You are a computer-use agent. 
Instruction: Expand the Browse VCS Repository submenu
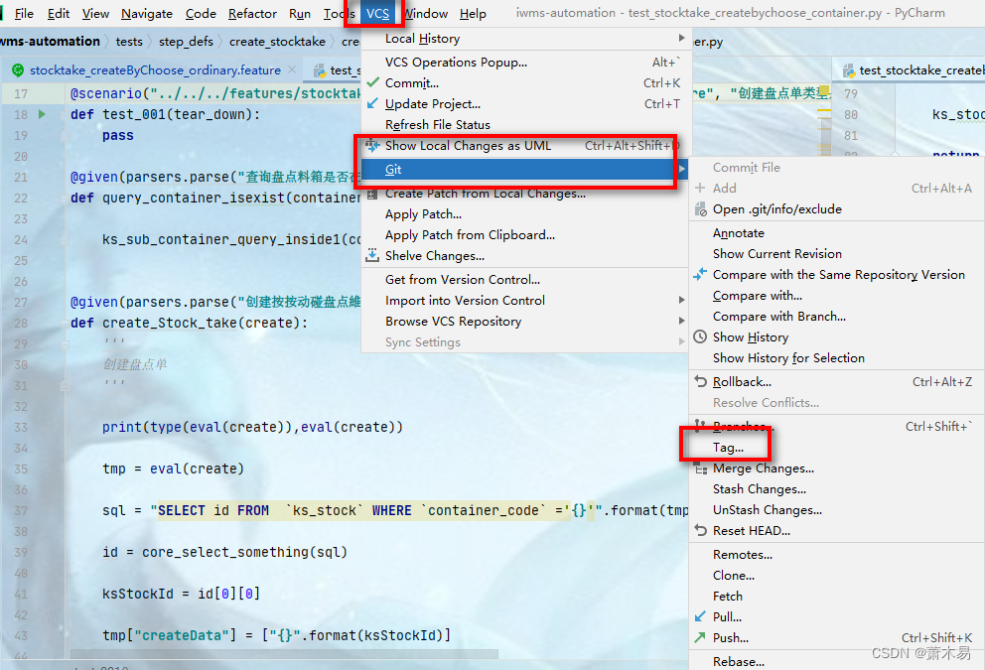681,321
